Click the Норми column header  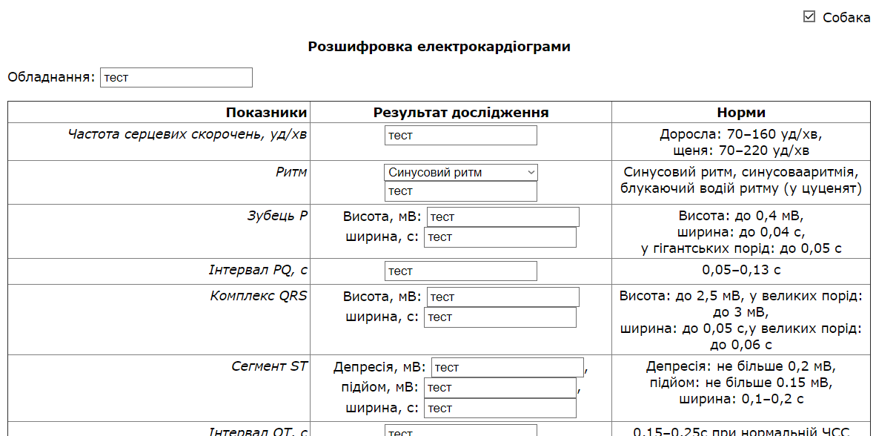click(740, 113)
